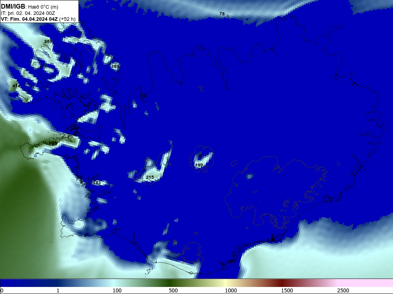393x294 pixels.
Task: Click the color scale at value 1500
Action: tap(287, 290)
